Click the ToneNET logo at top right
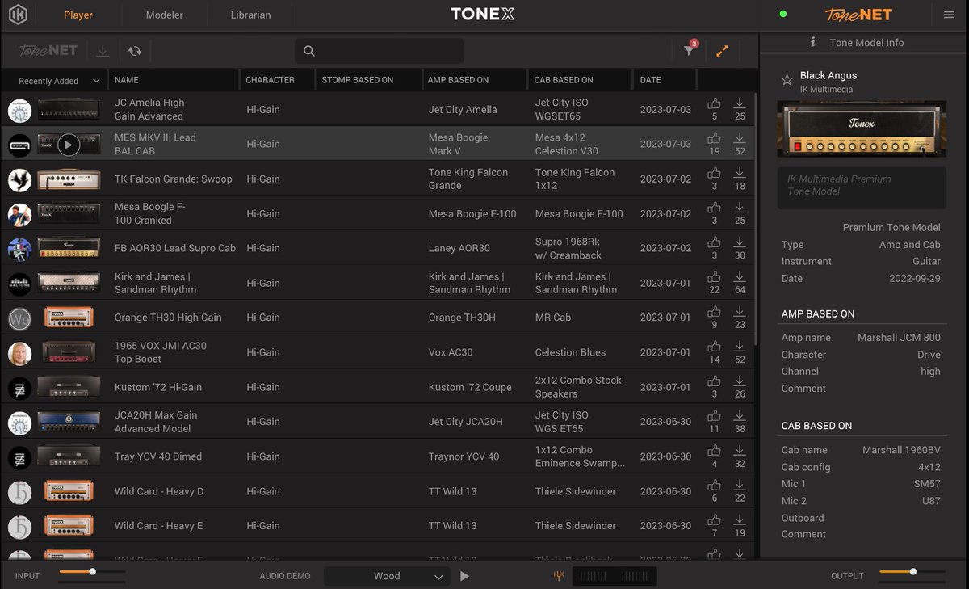 click(858, 14)
